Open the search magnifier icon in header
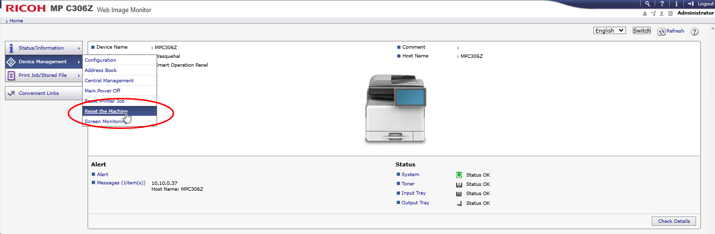The image size is (715, 234). click(647, 3)
